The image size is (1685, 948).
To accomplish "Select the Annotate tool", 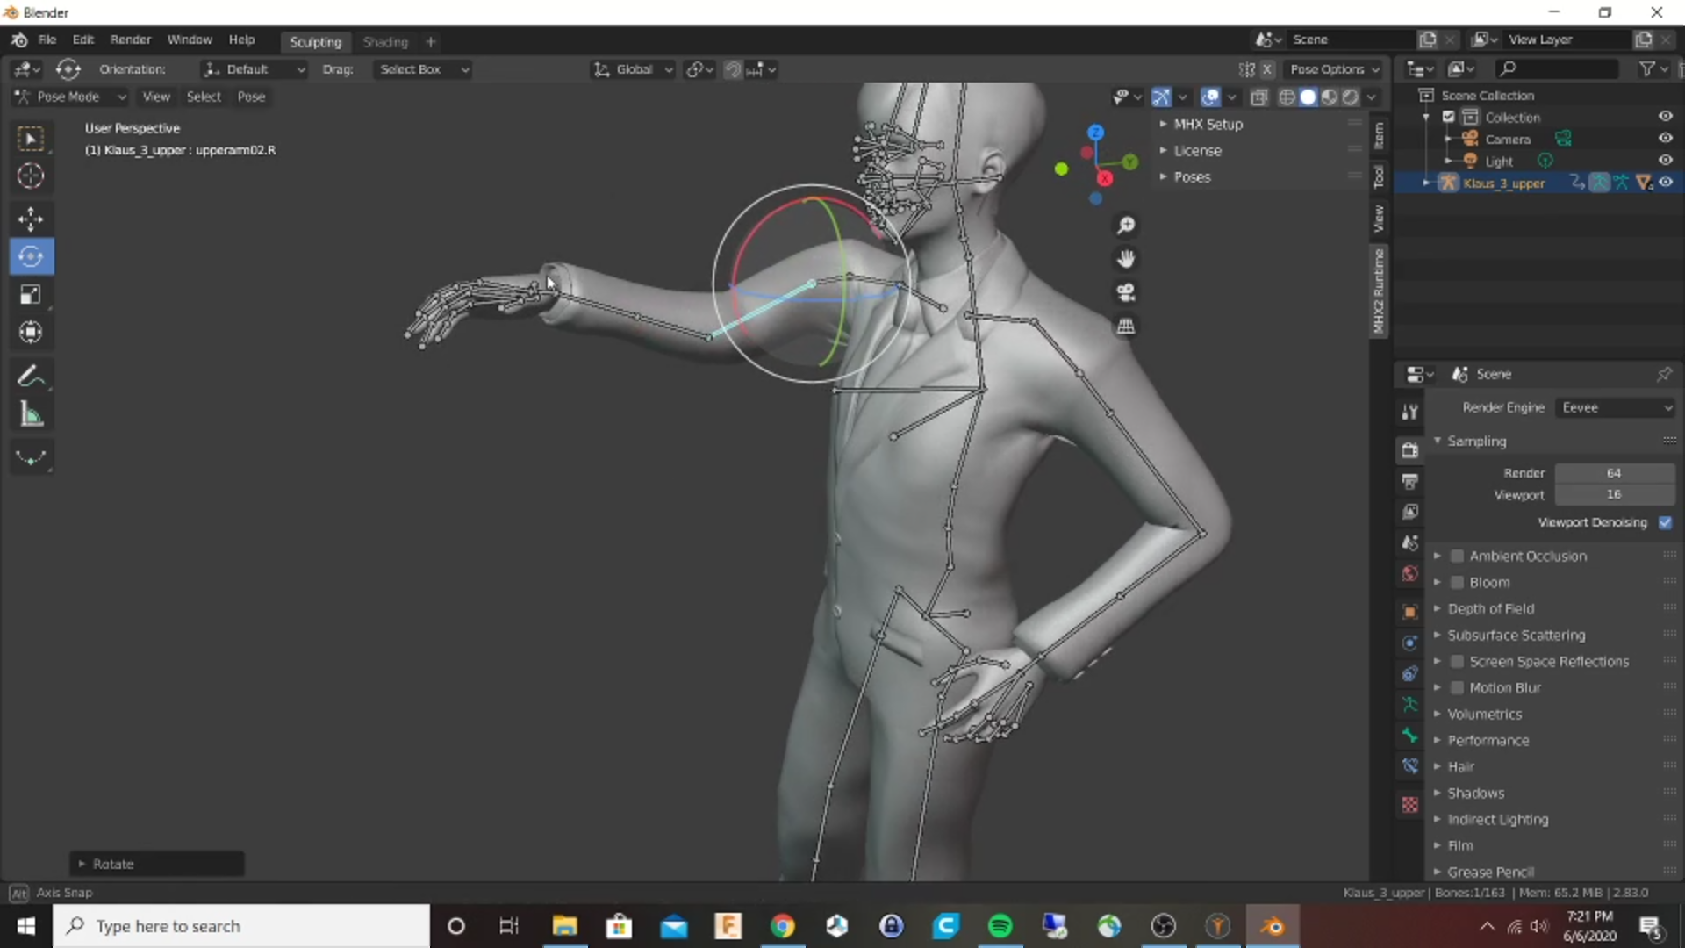I will click(x=31, y=376).
